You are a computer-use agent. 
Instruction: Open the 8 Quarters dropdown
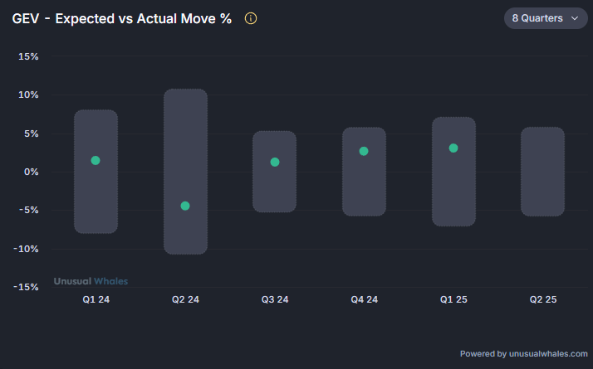545,18
